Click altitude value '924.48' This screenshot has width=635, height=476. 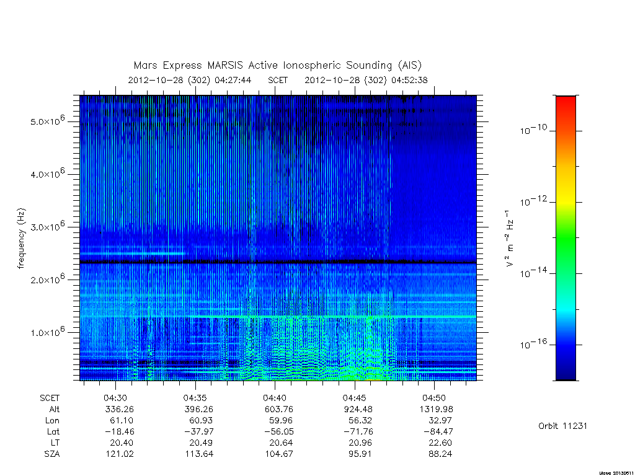pos(358,409)
